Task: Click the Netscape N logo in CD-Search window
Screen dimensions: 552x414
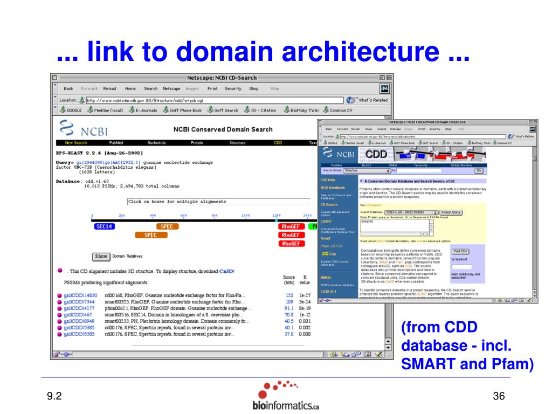Action: point(384,89)
